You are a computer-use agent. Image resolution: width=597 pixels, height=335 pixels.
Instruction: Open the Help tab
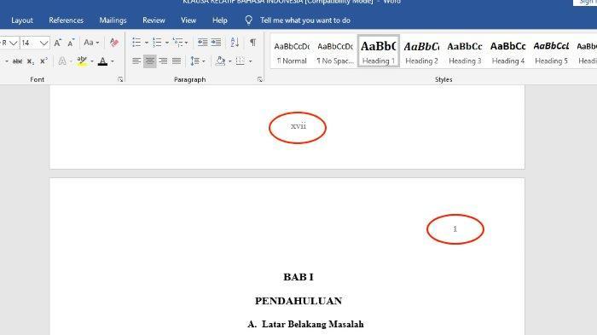pos(220,20)
